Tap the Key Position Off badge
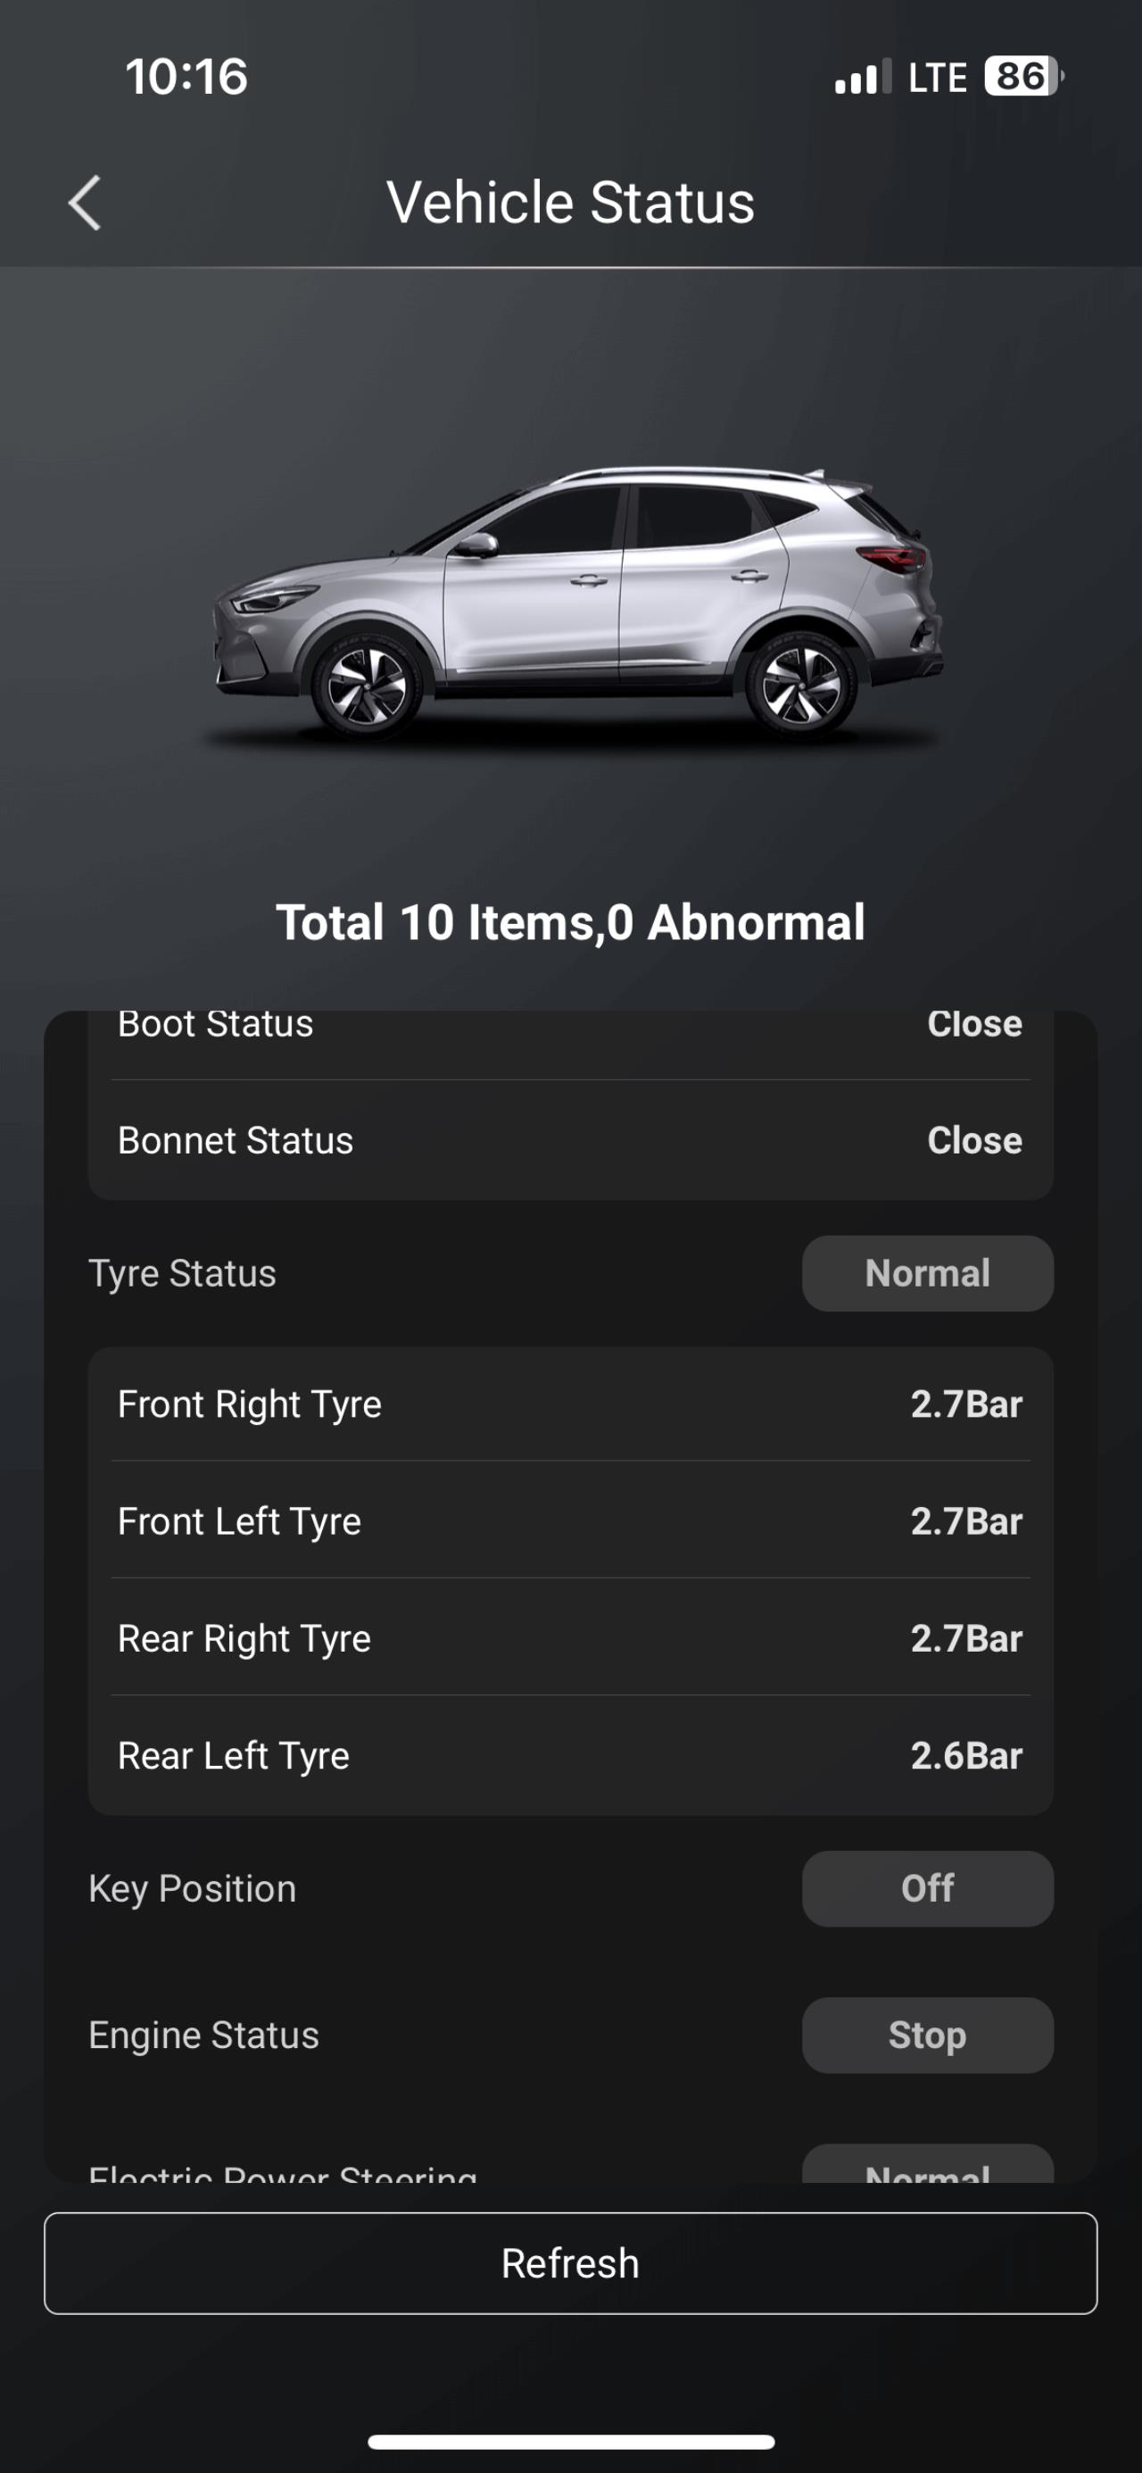Screen dimensions: 1142x2473 pyautogui.click(x=927, y=1888)
